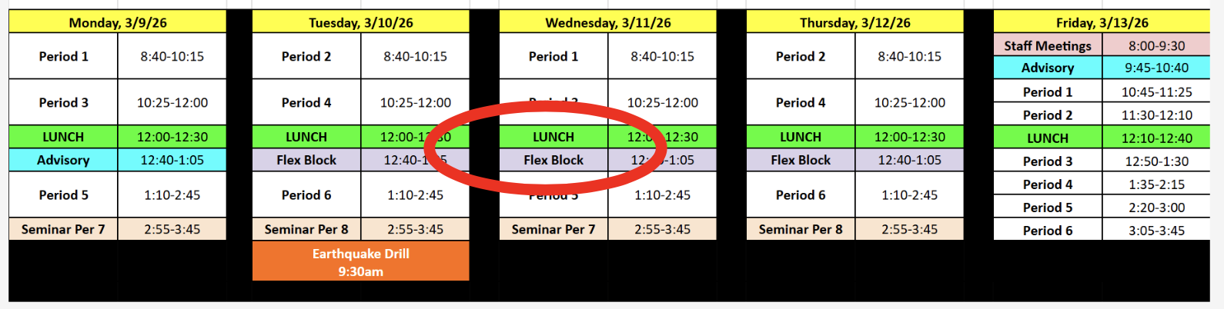Viewport: 1224px width, 309px height.
Task: Select Thursday's Period 6 cell
Action: click(801, 194)
